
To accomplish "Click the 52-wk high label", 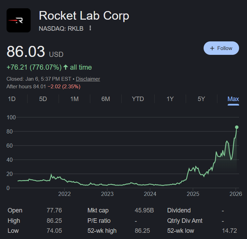I will coord(102,231).
